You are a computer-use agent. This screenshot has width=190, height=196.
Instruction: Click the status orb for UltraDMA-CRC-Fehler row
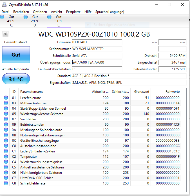pyautogui.click(x=6, y=178)
